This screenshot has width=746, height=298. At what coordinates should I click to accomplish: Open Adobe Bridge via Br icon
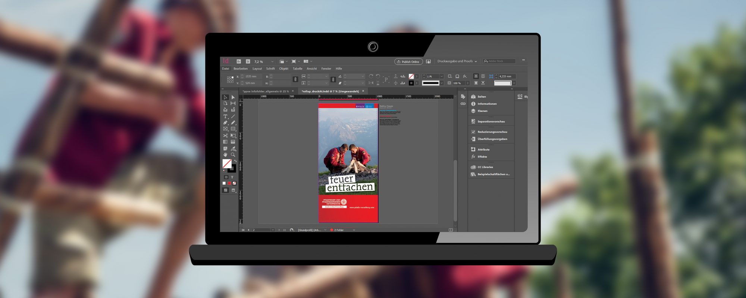click(x=239, y=61)
